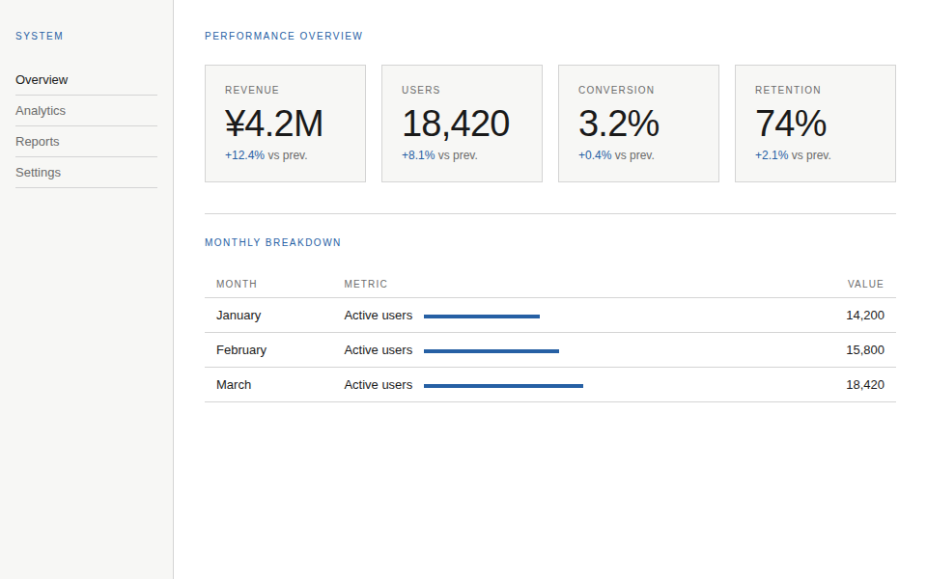The height and width of the screenshot is (579, 927).
Task: Click the VALUE column header
Action: (x=865, y=284)
